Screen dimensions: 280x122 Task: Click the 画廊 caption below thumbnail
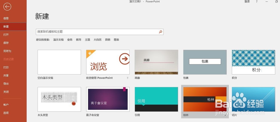tap(137, 78)
